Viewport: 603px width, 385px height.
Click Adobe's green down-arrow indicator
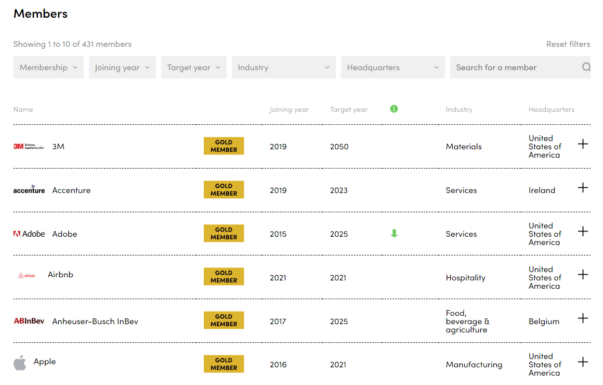tap(394, 233)
